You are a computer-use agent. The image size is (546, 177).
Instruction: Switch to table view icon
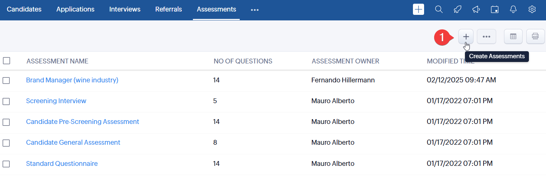513,36
